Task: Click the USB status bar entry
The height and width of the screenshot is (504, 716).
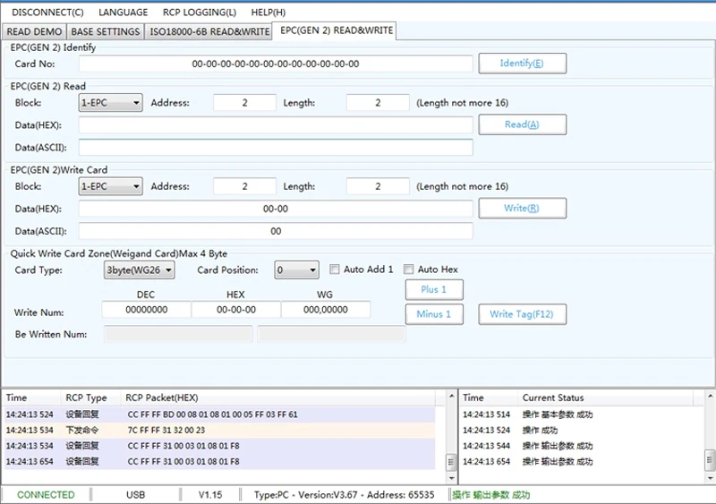Action: (x=136, y=495)
